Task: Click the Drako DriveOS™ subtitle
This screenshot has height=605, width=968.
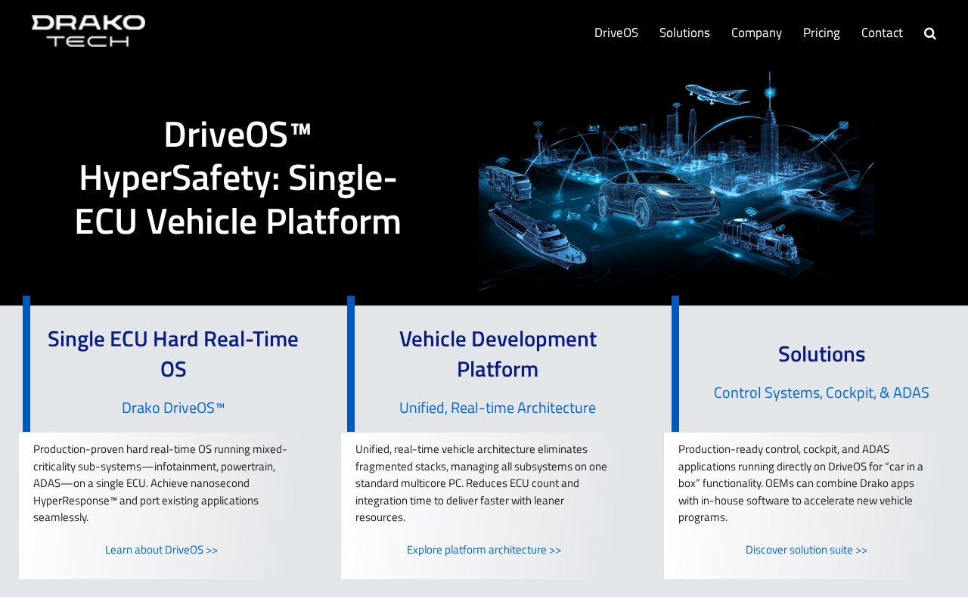Action: coord(173,408)
